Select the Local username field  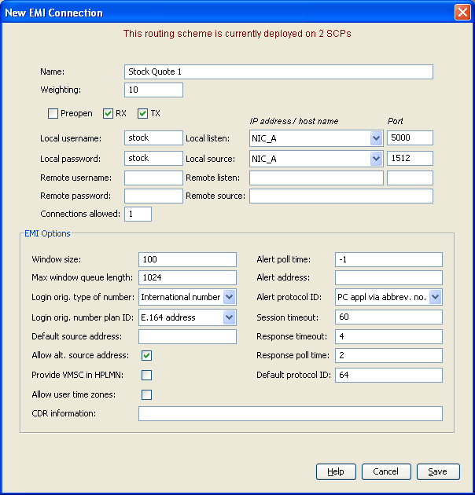pyautogui.click(x=153, y=138)
